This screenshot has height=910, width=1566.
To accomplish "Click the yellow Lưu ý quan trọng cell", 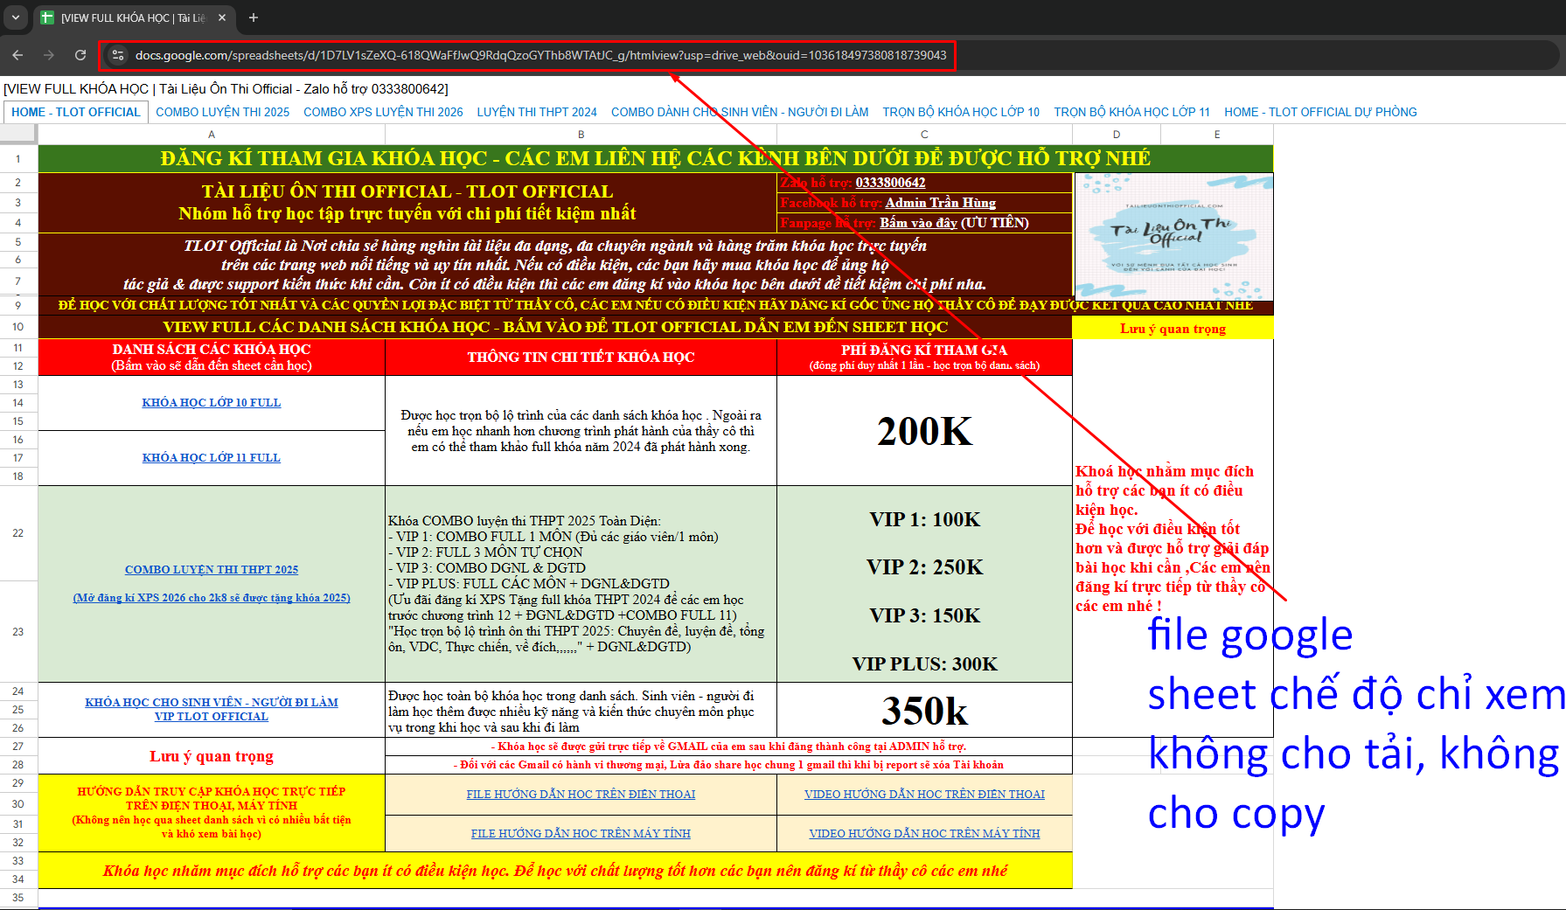I will [1173, 328].
